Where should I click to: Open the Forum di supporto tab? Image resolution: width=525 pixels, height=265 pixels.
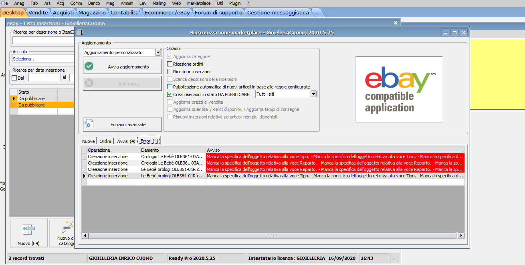(218, 12)
